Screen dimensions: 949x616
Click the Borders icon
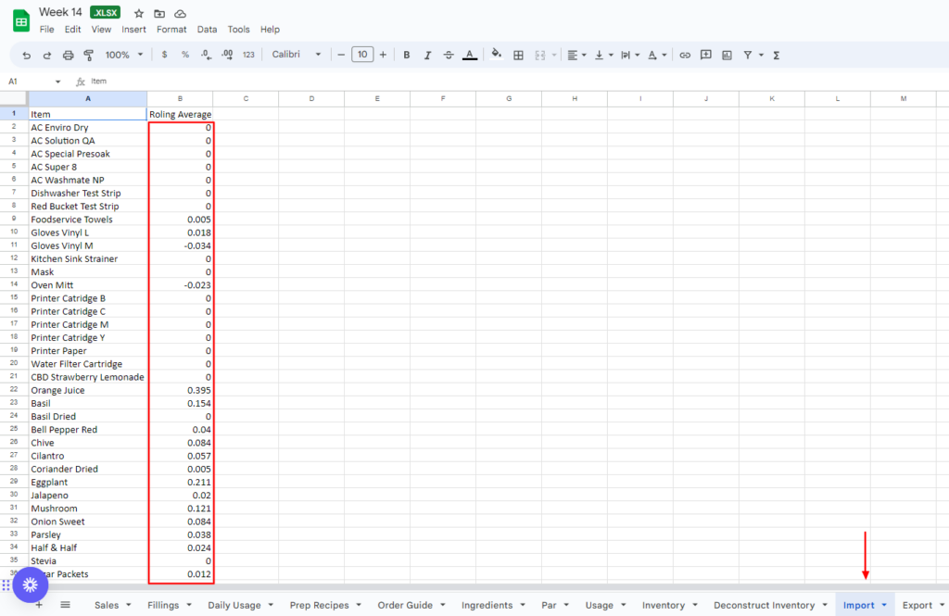(x=518, y=55)
